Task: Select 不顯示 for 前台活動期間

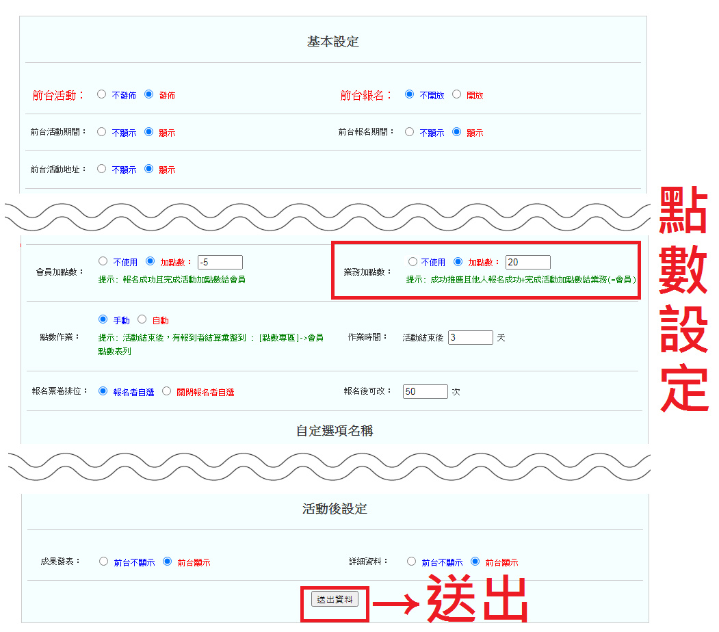Action: coord(102,132)
